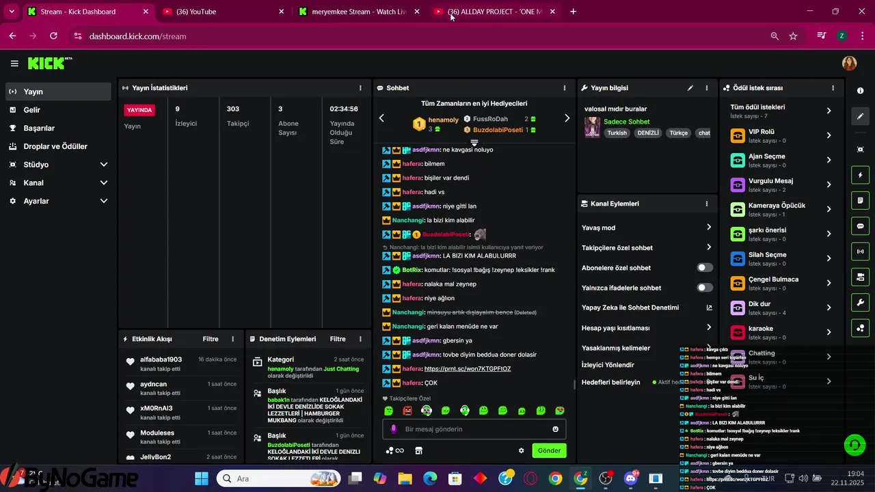This screenshot has width=875, height=492.
Task: Open the prnt.sc link in chat
Action: (468, 369)
